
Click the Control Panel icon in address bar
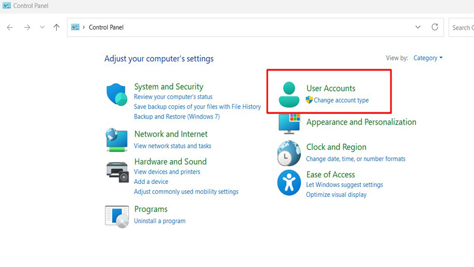pyautogui.click(x=75, y=27)
